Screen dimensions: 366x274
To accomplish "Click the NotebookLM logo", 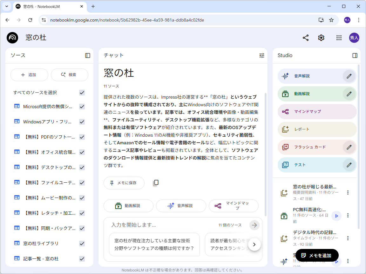I will (x=12, y=38).
